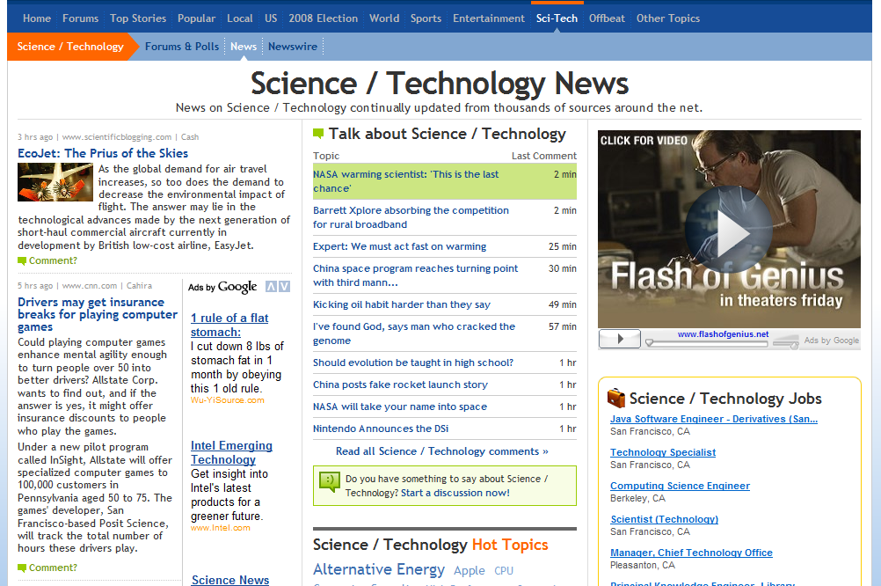Open the Local news section
This screenshot has height=586, width=881.
240,18
